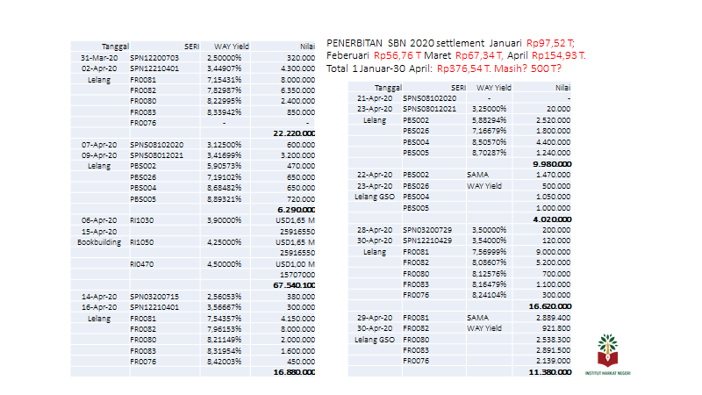Click the amount 9.000.000

coord(554,252)
